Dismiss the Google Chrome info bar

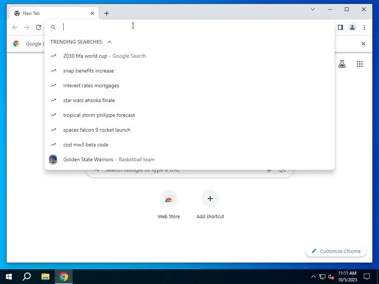point(363,44)
